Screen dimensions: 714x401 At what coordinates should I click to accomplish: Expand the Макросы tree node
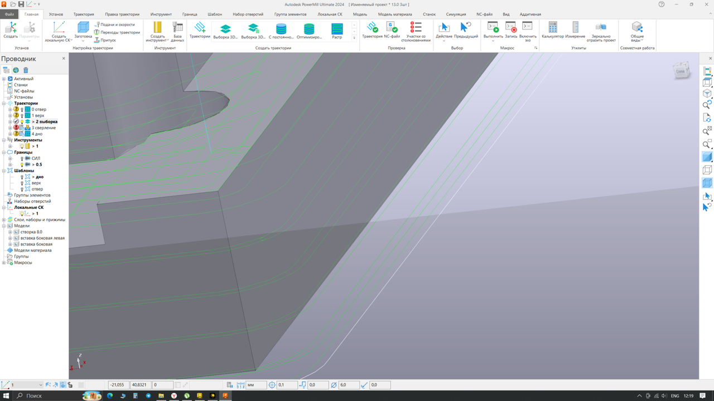(x=4, y=263)
